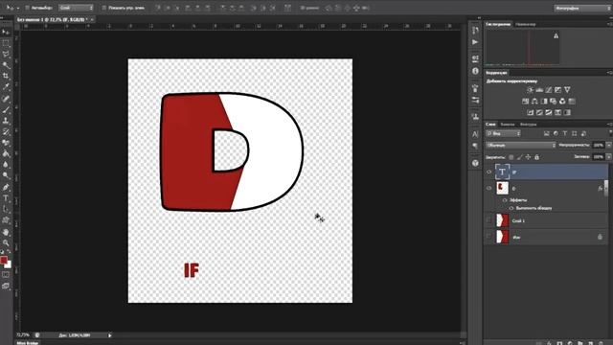This screenshot has width=613, height=345.
Task: Open the layer fill slider arrow
Action: pos(608,157)
